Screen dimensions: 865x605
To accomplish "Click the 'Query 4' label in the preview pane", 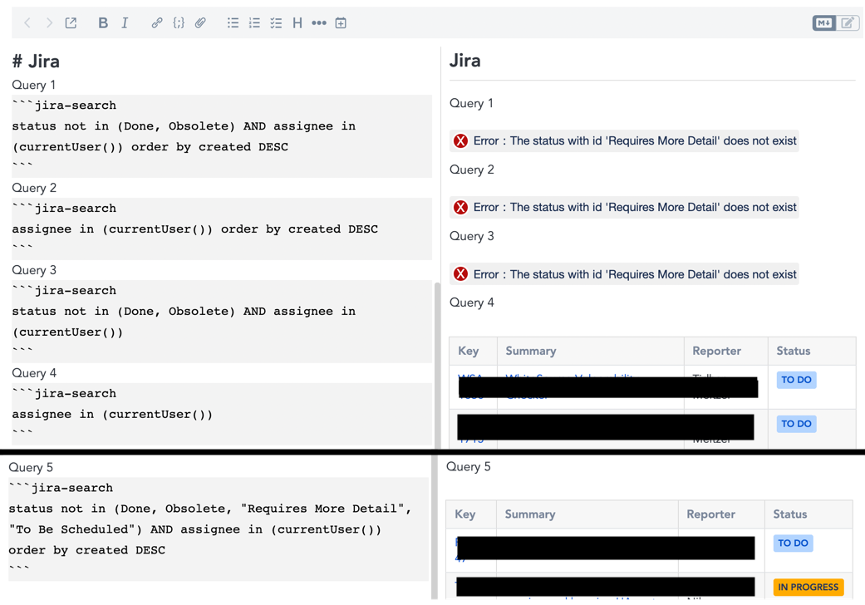I will click(472, 302).
